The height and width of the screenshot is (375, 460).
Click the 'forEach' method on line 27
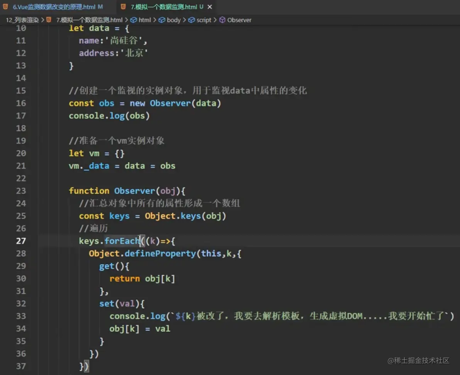[122, 241]
